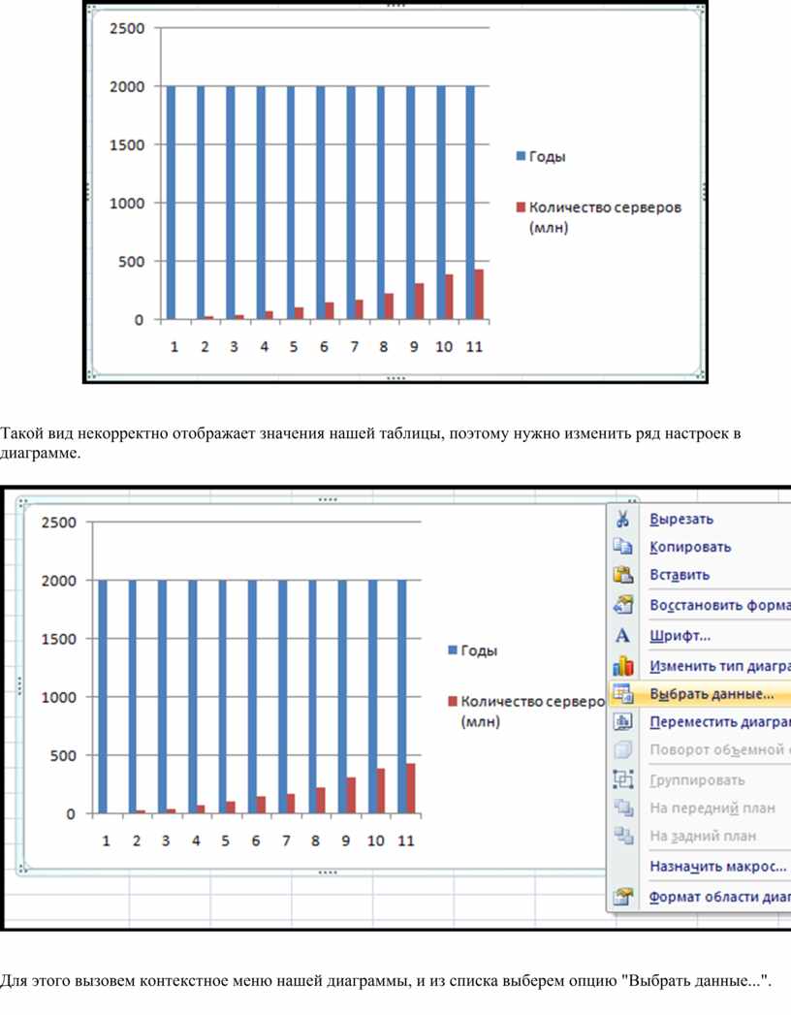Viewport: 791px width, 1015px height.
Task: Click the 1500 axis label in upper chart
Action: (x=127, y=145)
